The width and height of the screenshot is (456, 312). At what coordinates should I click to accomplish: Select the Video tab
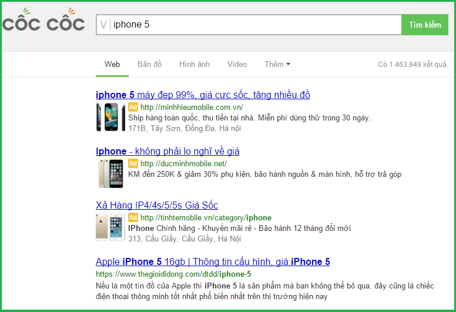(237, 64)
